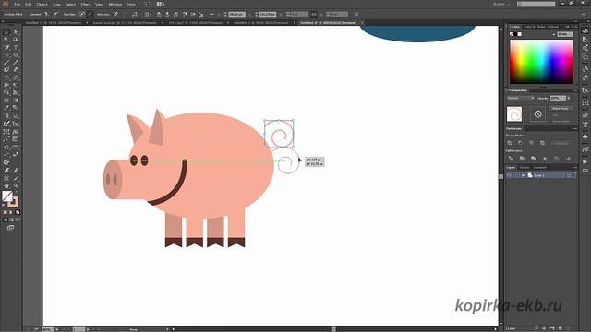Open the Normal blend mode dropdown
591x332 pixels.
[521, 99]
